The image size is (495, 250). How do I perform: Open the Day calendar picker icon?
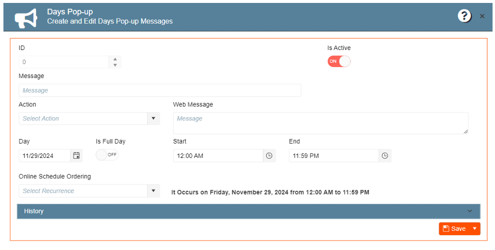click(x=77, y=155)
